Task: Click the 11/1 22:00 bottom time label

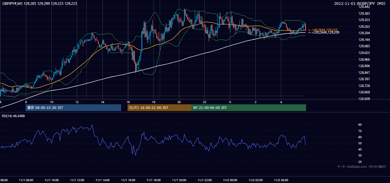Action: coord(204,180)
